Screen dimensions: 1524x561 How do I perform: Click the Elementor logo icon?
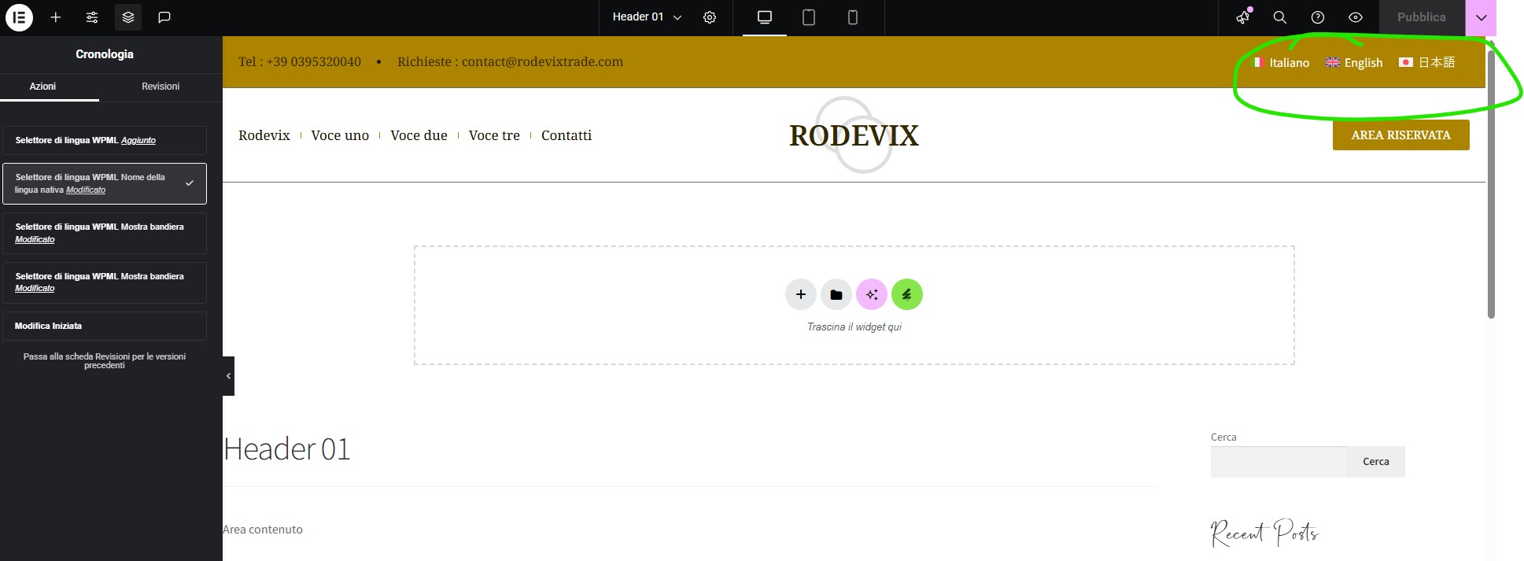19,17
